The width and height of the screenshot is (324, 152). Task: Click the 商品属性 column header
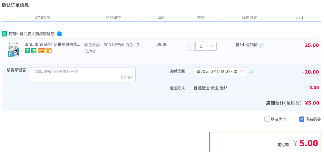(113, 18)
